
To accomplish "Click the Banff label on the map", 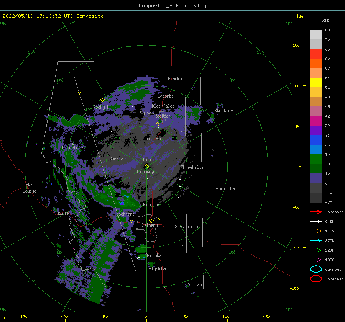I will coord(63,214).
